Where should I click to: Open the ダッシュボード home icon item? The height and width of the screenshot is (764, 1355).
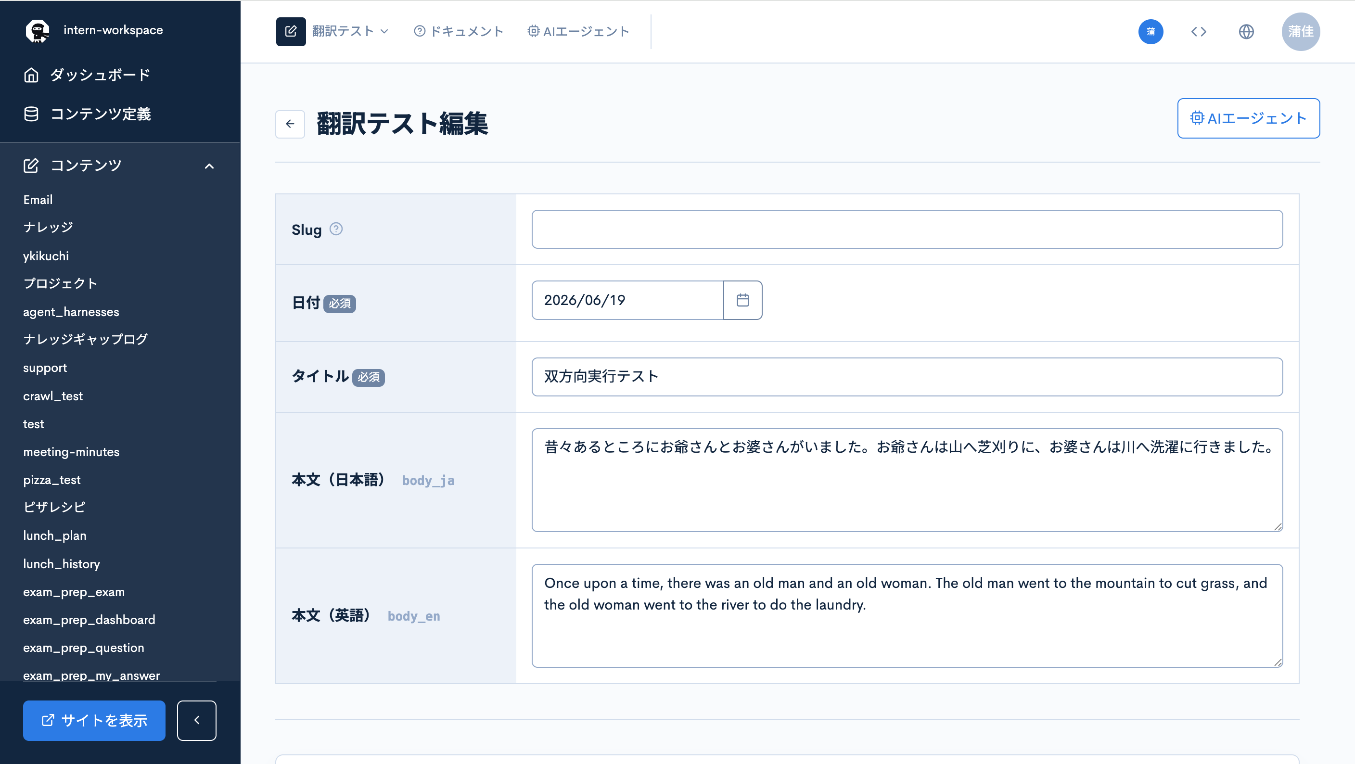[x=87, y=75]
